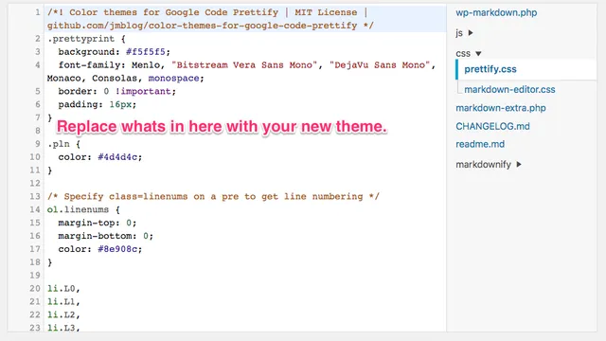Open wp-markdown.php file
The height and width of the screenshot is (341, 606).
(x=496, y=12)
